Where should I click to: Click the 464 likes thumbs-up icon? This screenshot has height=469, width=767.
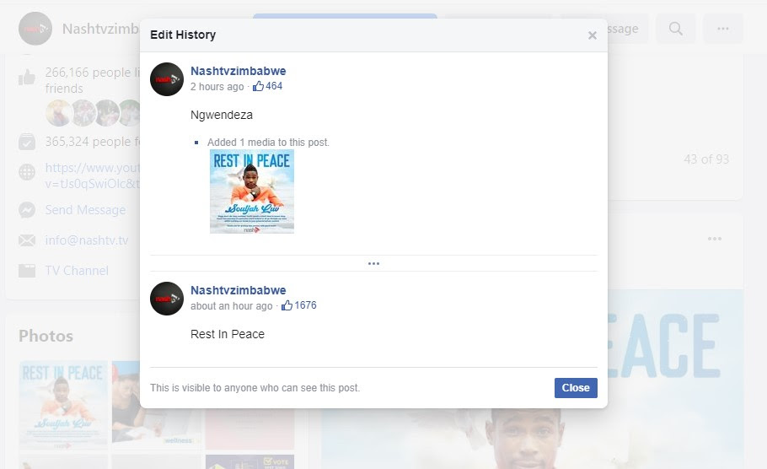[259, 86]
